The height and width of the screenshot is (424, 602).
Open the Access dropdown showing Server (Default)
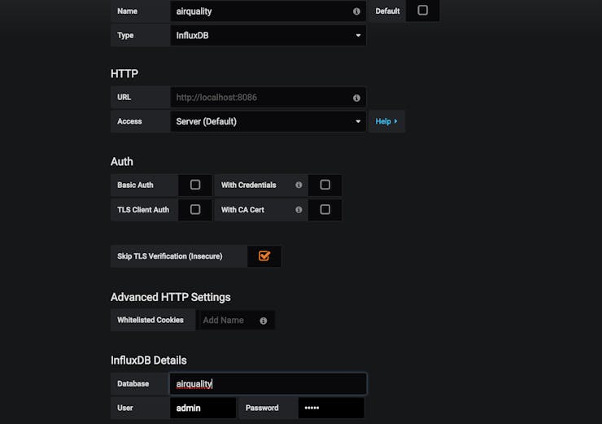[268, 121]
